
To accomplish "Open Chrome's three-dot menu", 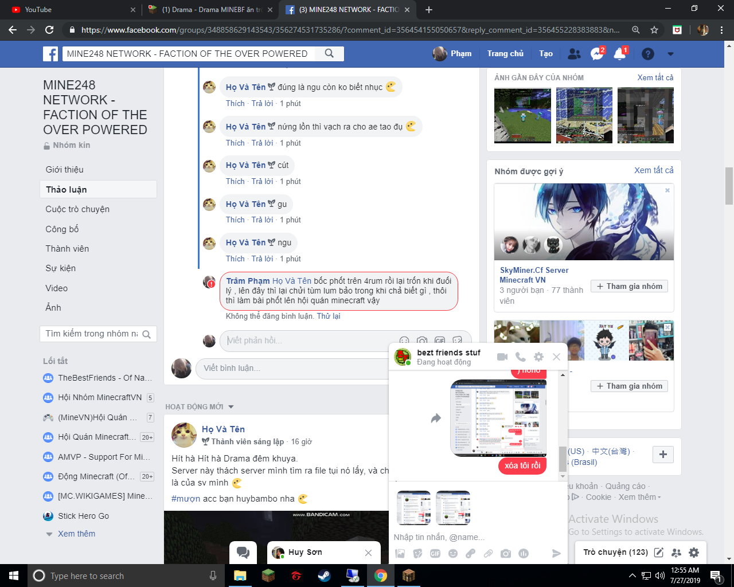I will pos(722,30).
